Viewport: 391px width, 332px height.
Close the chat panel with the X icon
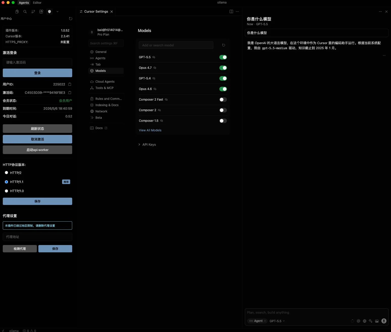[x=386, y=12]
